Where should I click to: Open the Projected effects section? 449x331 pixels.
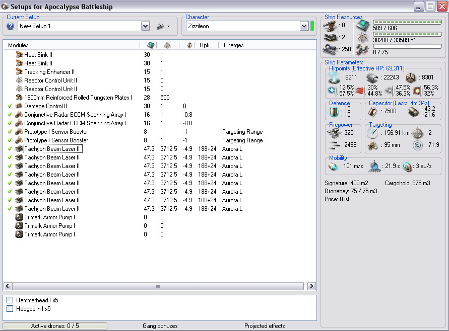[265, 326]
